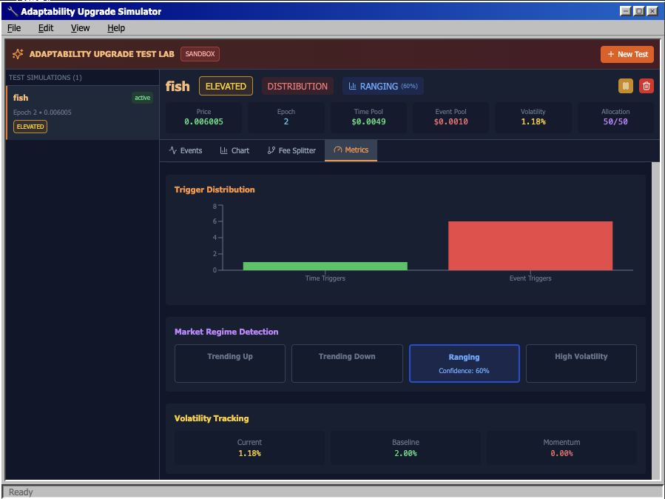
Task: Click the waveform icon on the Events tab
Action: 172,150
